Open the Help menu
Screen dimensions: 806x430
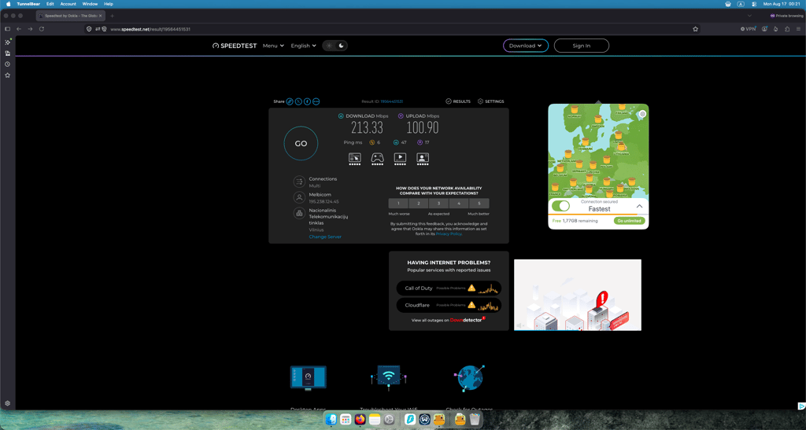coord(109,4)
